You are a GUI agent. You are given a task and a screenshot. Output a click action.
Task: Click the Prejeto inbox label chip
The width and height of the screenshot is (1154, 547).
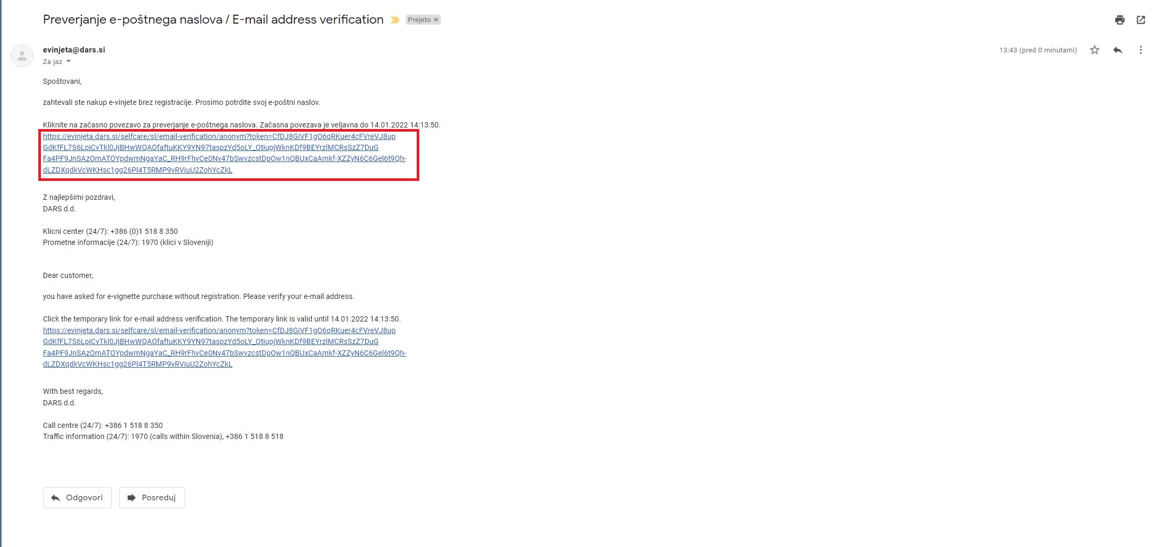419,20
